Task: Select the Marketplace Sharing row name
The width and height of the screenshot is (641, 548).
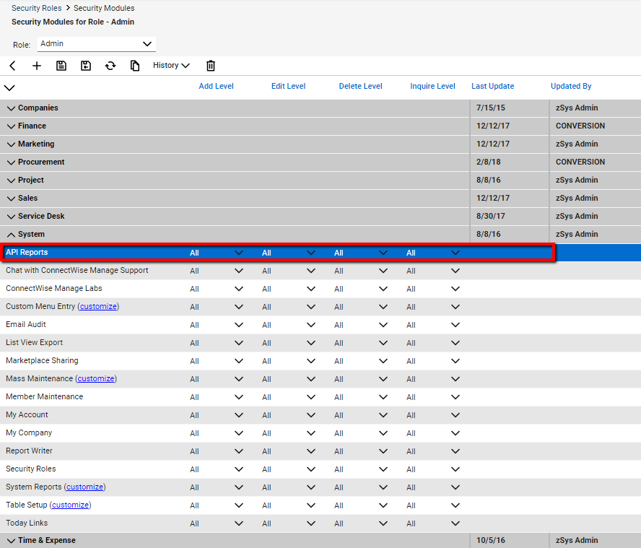Action: pyautogui.click(x=42, y=360)
